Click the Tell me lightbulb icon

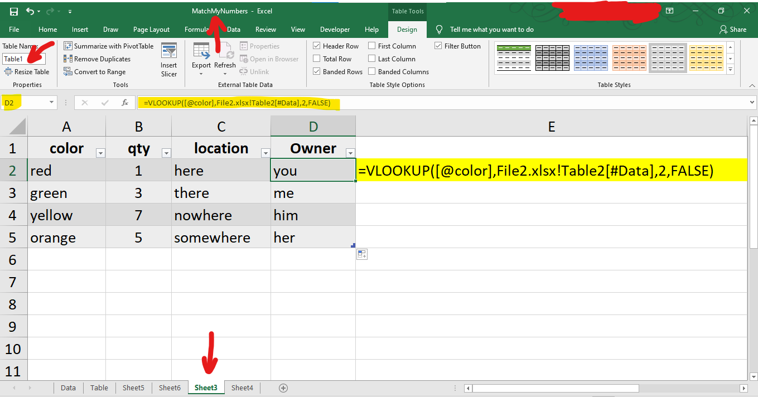point(440,30)
